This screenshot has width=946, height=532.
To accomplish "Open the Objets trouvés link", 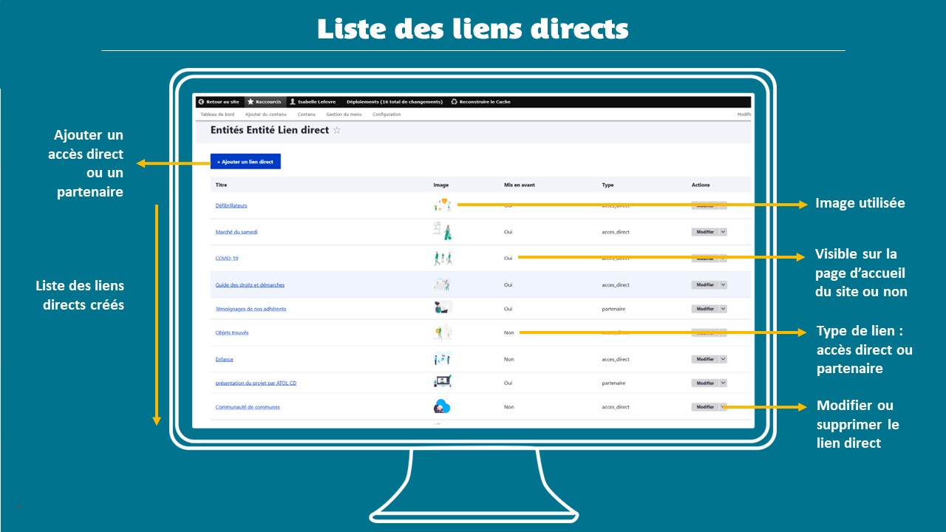I will [232, 332].
